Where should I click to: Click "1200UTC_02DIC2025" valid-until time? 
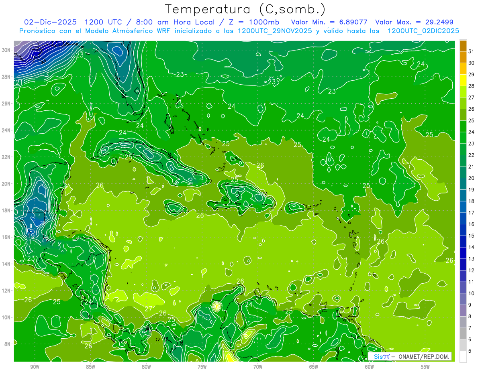coord(423,31)
